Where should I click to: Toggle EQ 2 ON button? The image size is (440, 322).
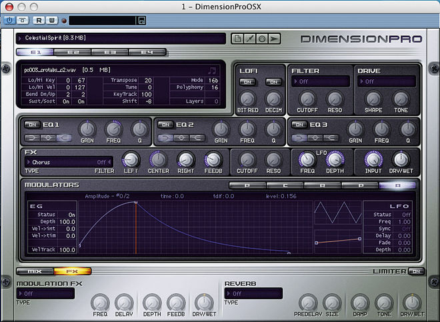pyautogui.click(x=165, y=125)
